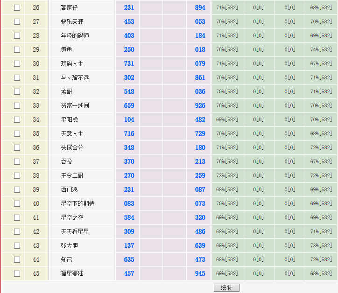Image resolution: width=338 pixels, height=293 pixels.
Task: Click number 083 in 星空下的期待 row
Action: 129,204
